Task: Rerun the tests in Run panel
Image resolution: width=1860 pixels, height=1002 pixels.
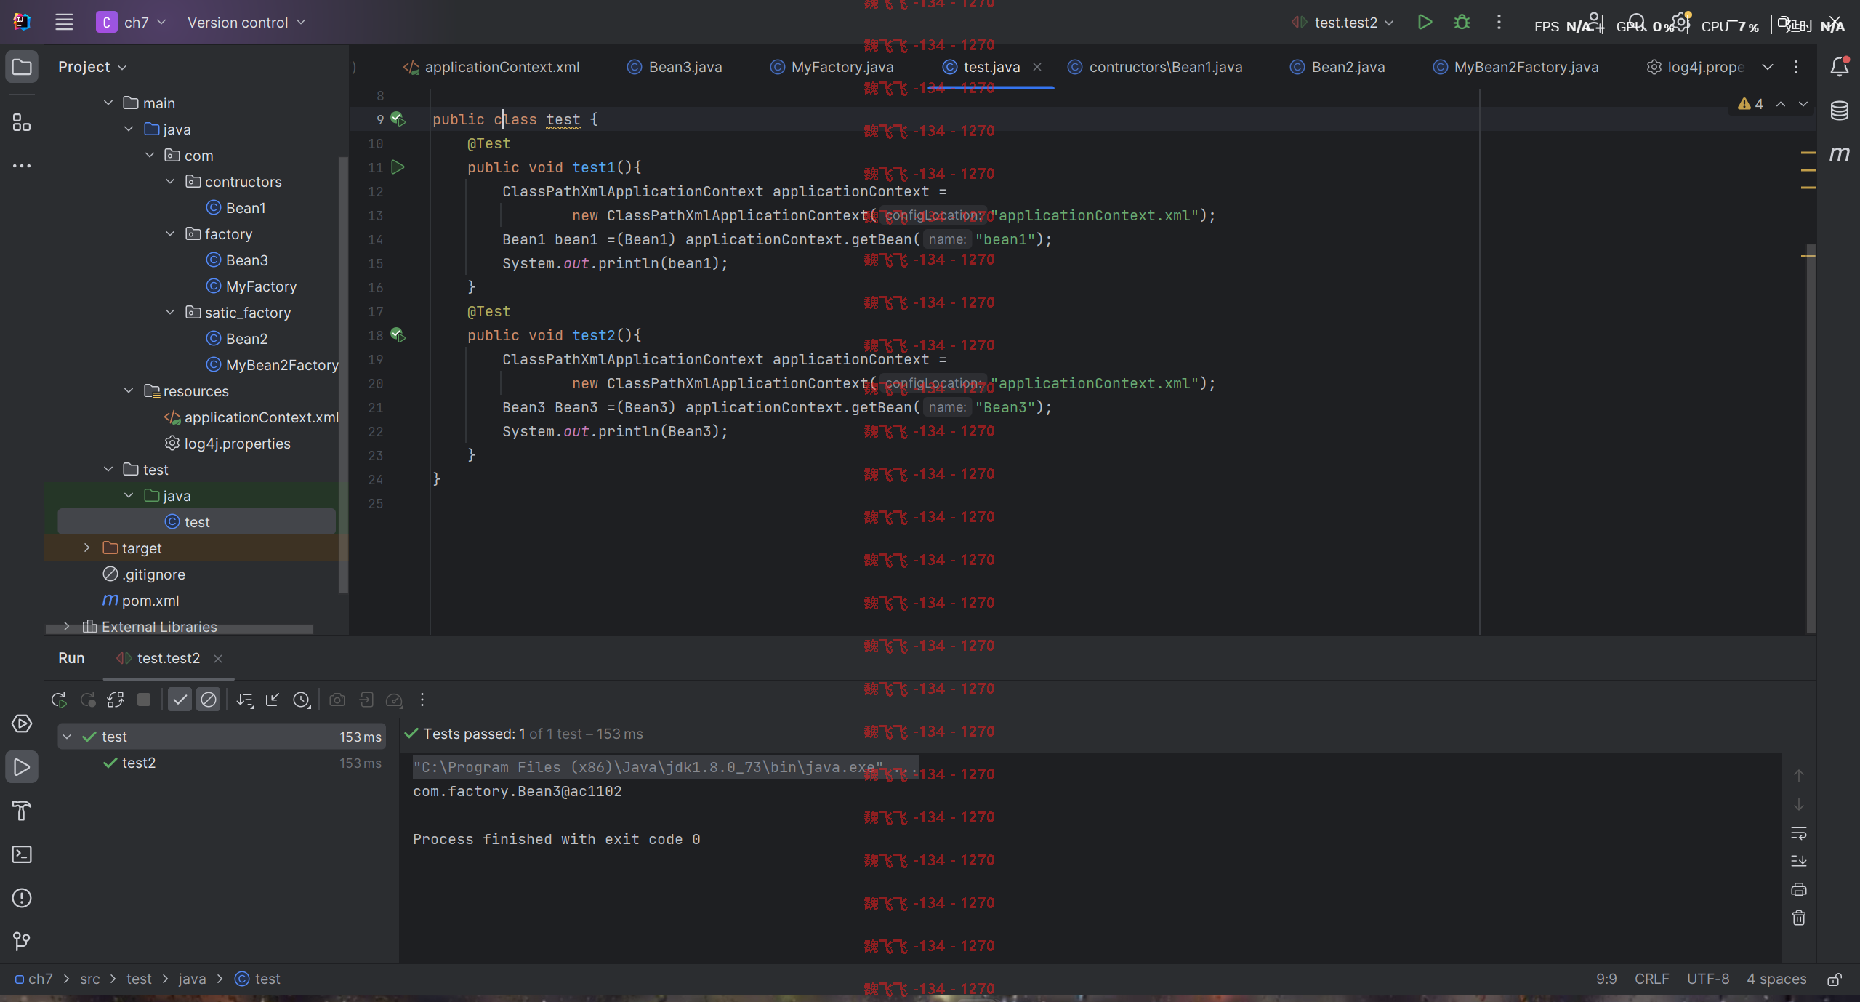Action: tap(59, 700)
